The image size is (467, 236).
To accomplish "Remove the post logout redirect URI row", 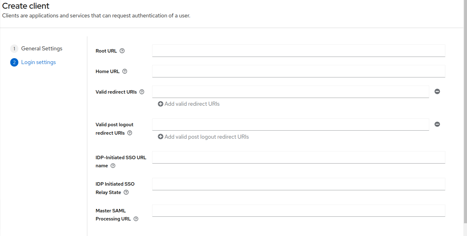I will click(437, 124).
